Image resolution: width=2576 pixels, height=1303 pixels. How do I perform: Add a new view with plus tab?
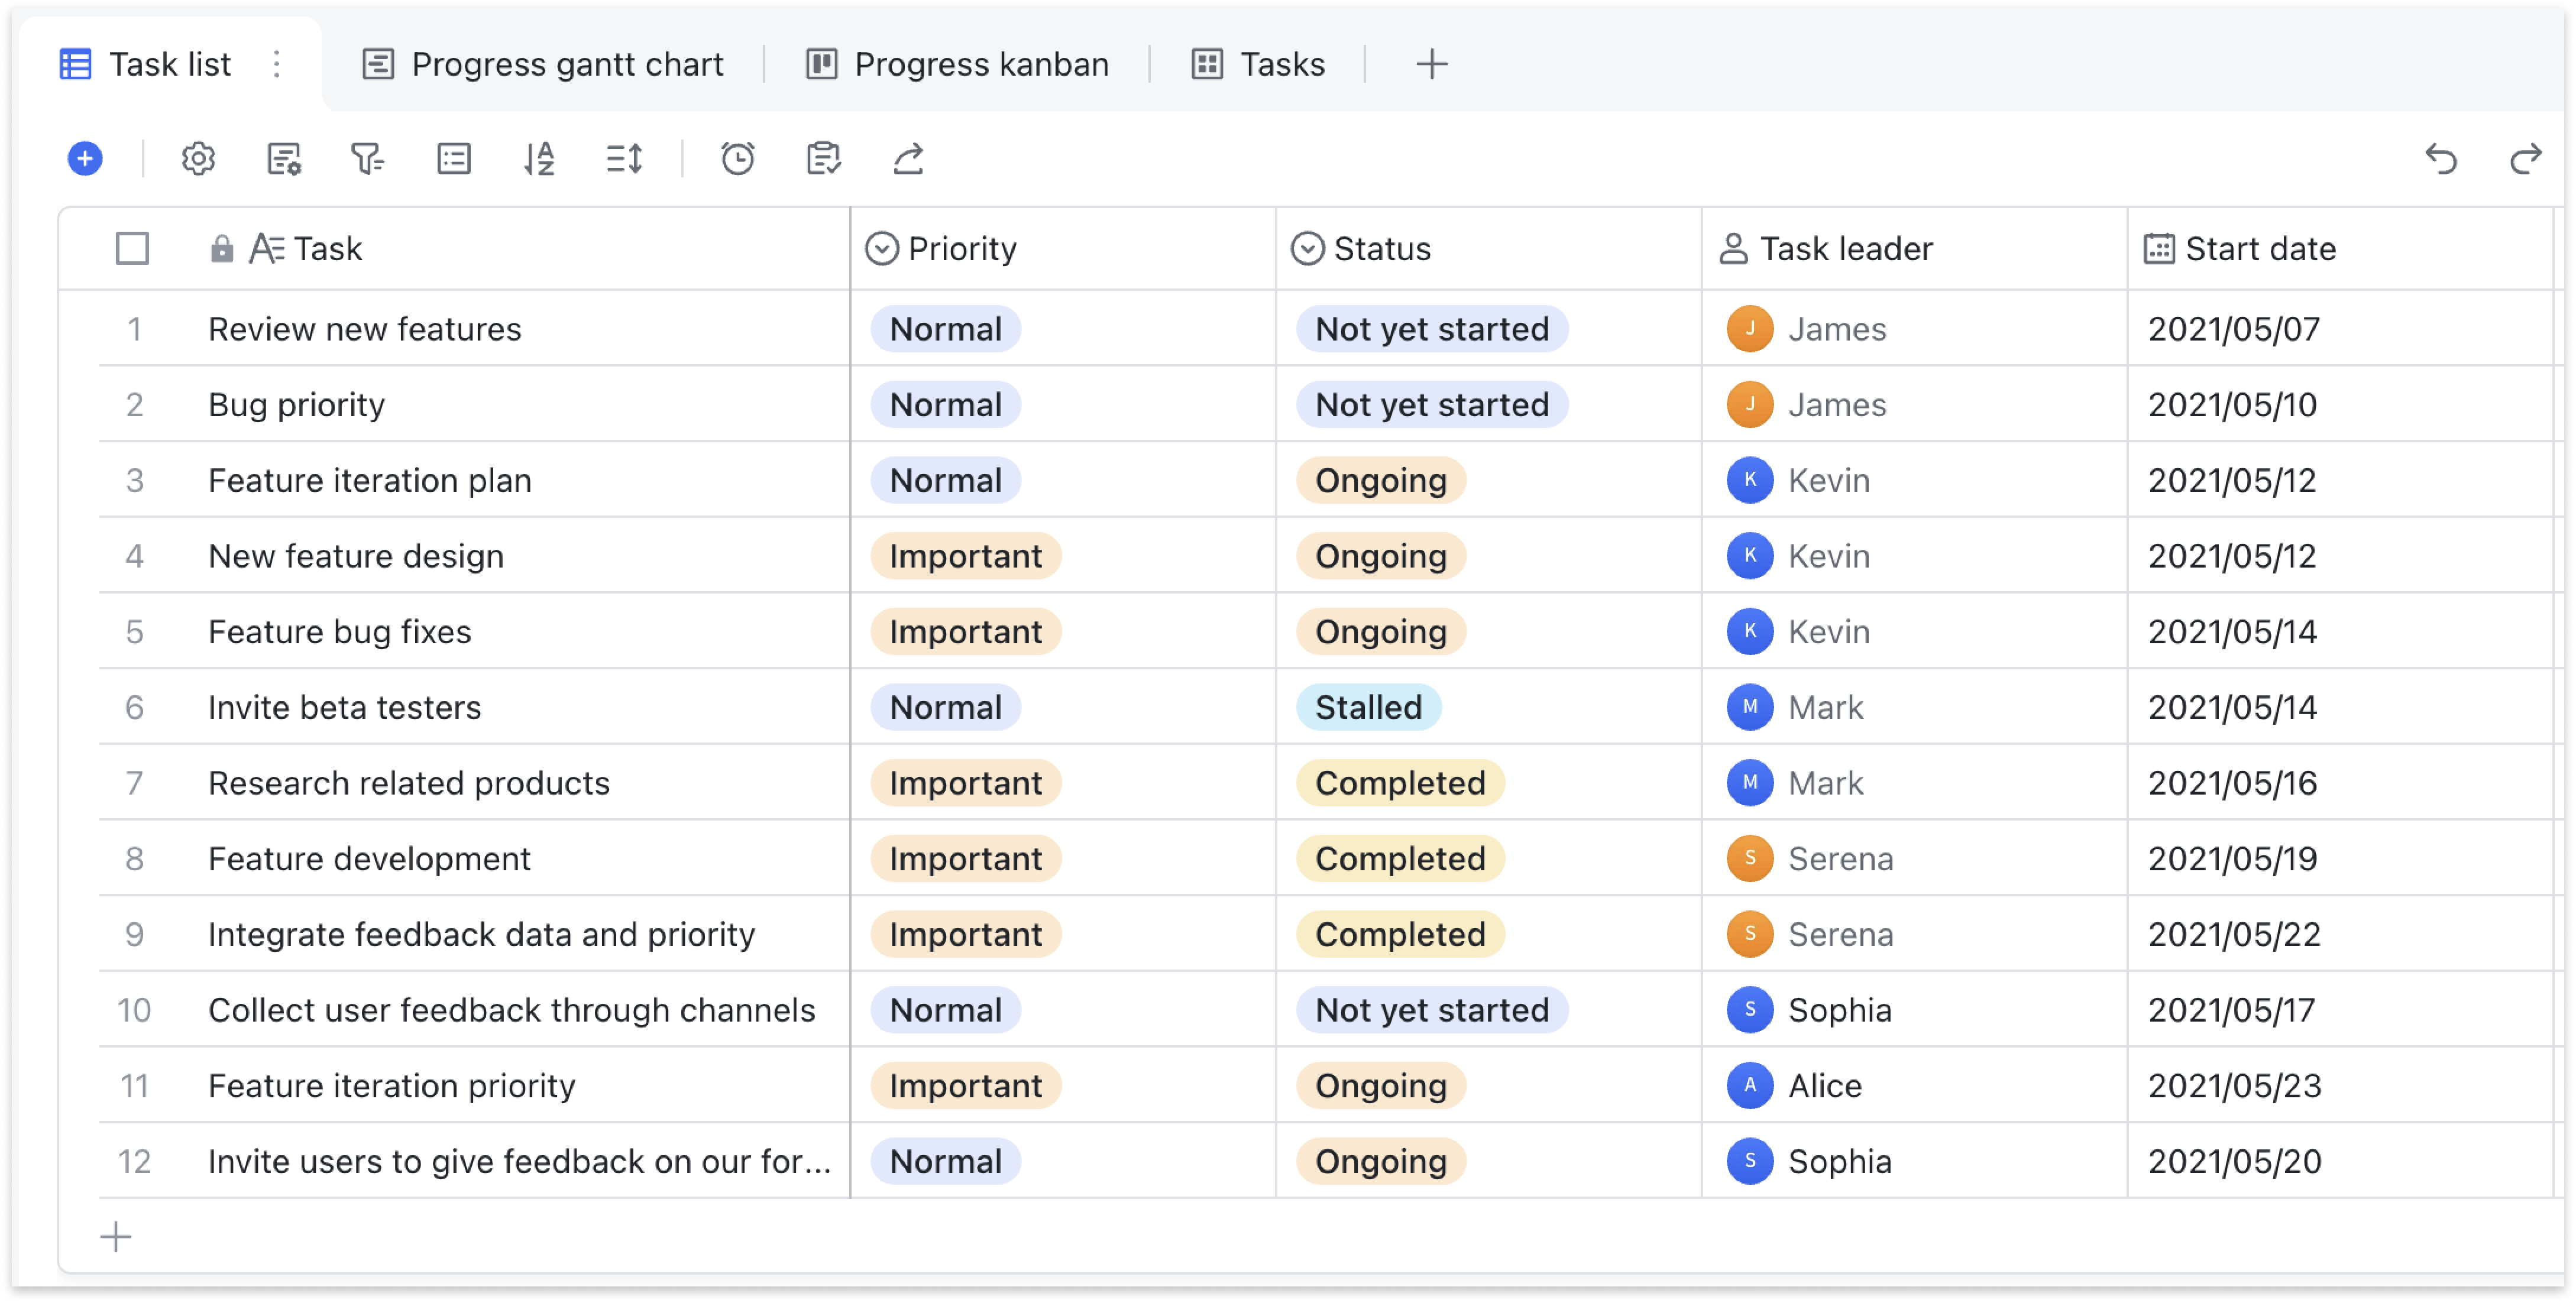1431,64
